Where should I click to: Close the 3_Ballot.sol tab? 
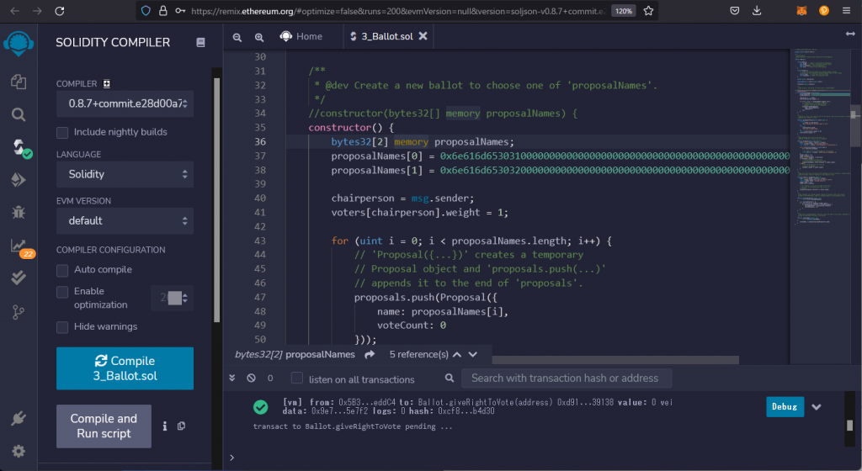click(423, 37)
